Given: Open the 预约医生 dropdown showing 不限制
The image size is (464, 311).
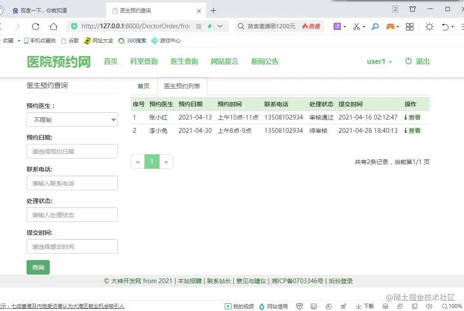Looking at the screenshot, I should tap(72, 120).
